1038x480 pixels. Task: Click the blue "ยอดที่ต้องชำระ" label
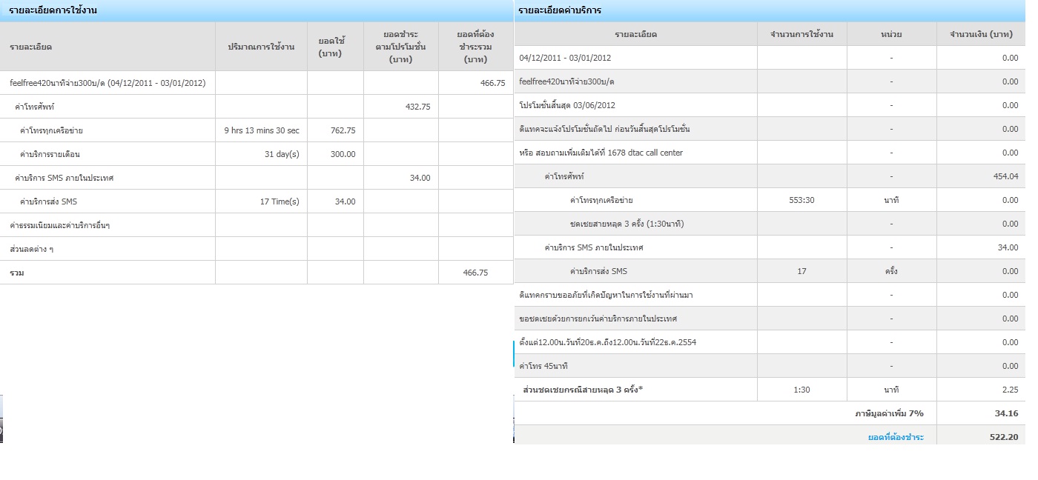[x=896, y=437]
